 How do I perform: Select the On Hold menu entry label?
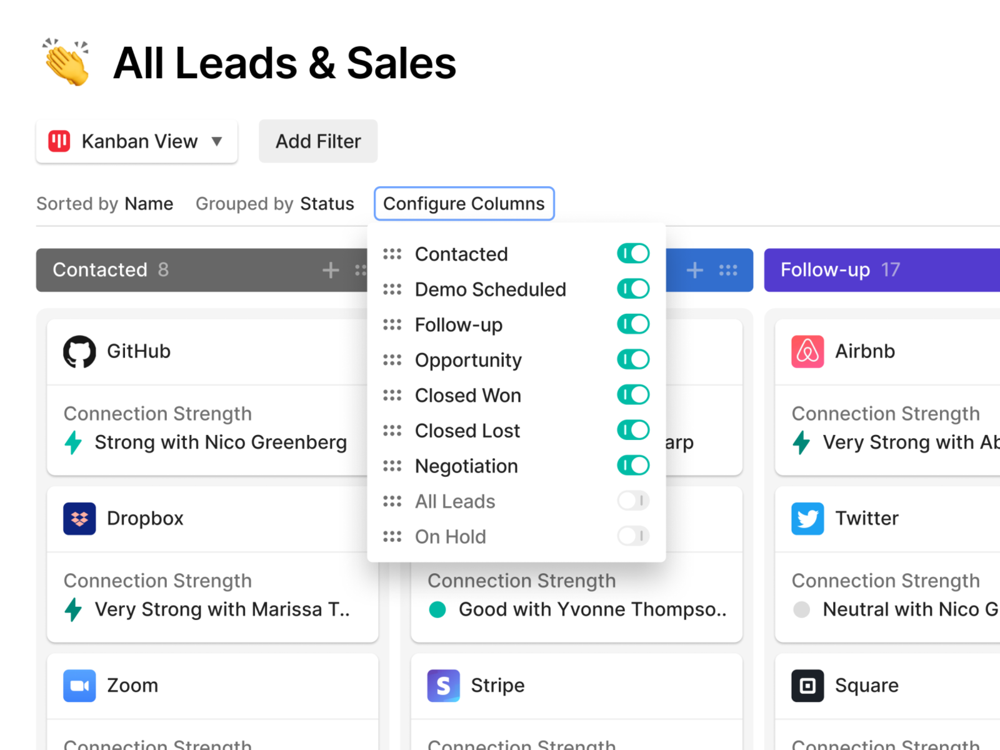[x=451, y=536]
